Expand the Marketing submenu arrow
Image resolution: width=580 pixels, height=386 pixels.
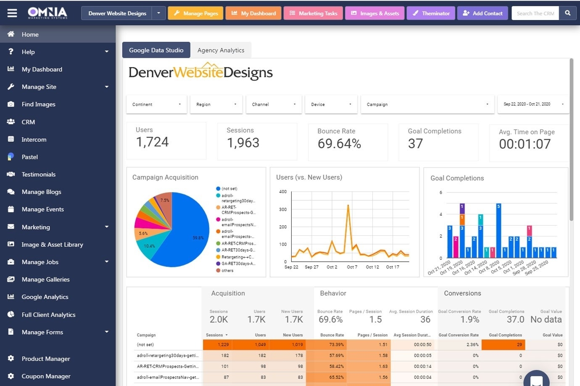click(x=107, y=227)
